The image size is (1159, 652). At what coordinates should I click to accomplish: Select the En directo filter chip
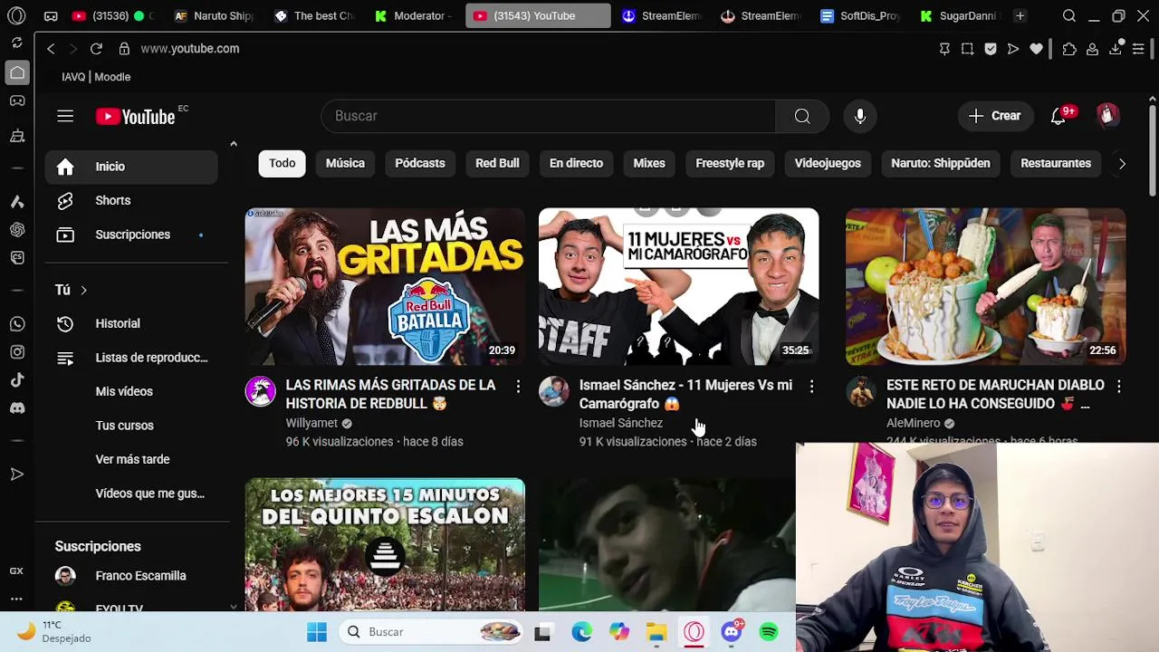coord(576,163)
